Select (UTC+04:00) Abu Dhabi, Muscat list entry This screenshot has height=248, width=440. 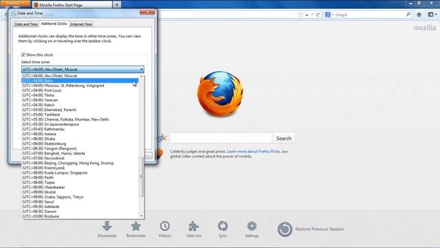pos(80,76)
